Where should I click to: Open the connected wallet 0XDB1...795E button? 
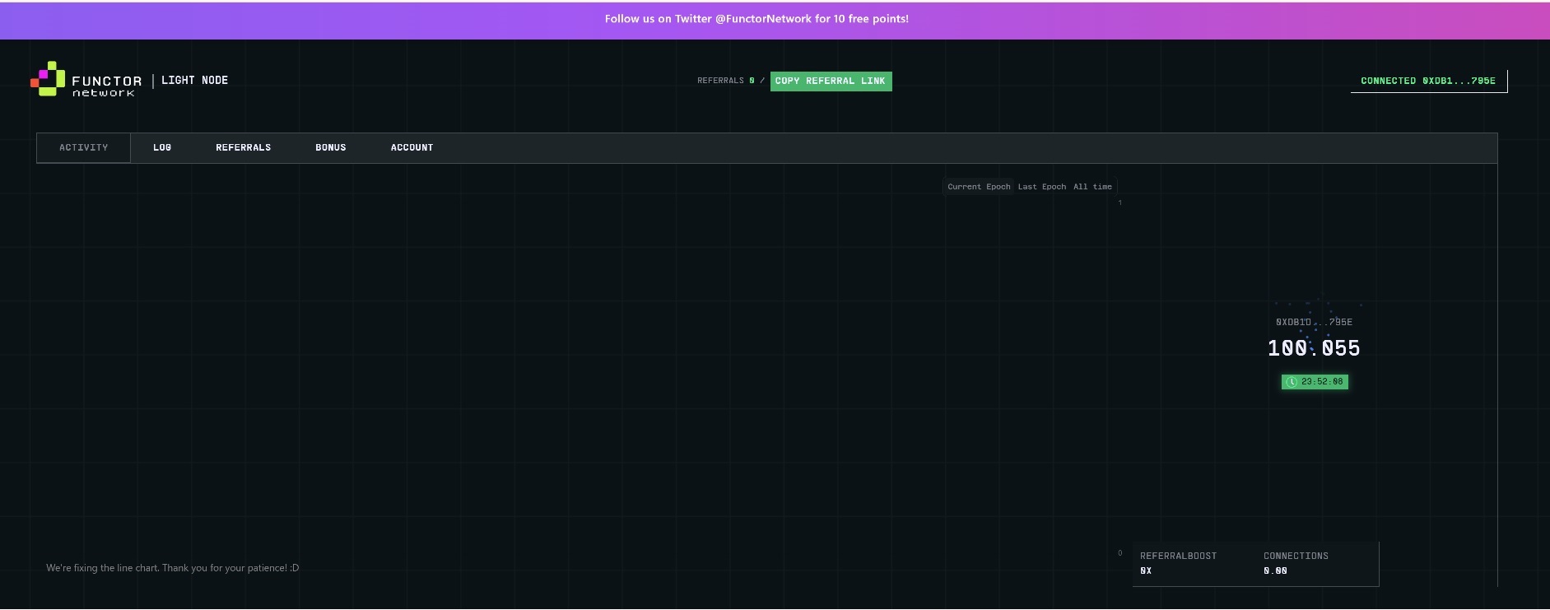point(1428,81)
